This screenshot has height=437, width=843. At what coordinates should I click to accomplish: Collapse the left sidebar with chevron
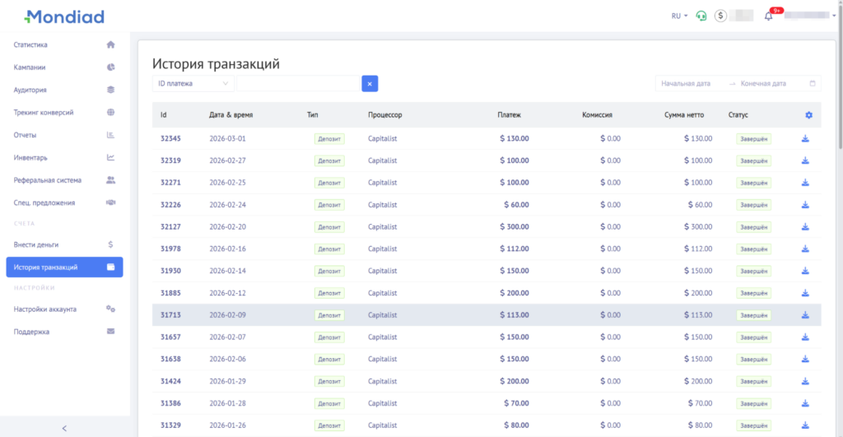pos(64,428)
